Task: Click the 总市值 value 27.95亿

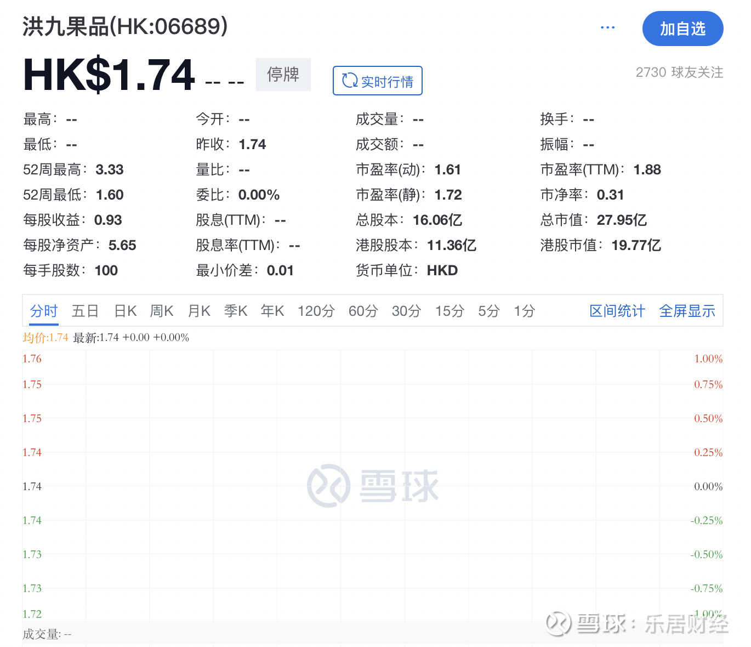Action: point(622,220)
